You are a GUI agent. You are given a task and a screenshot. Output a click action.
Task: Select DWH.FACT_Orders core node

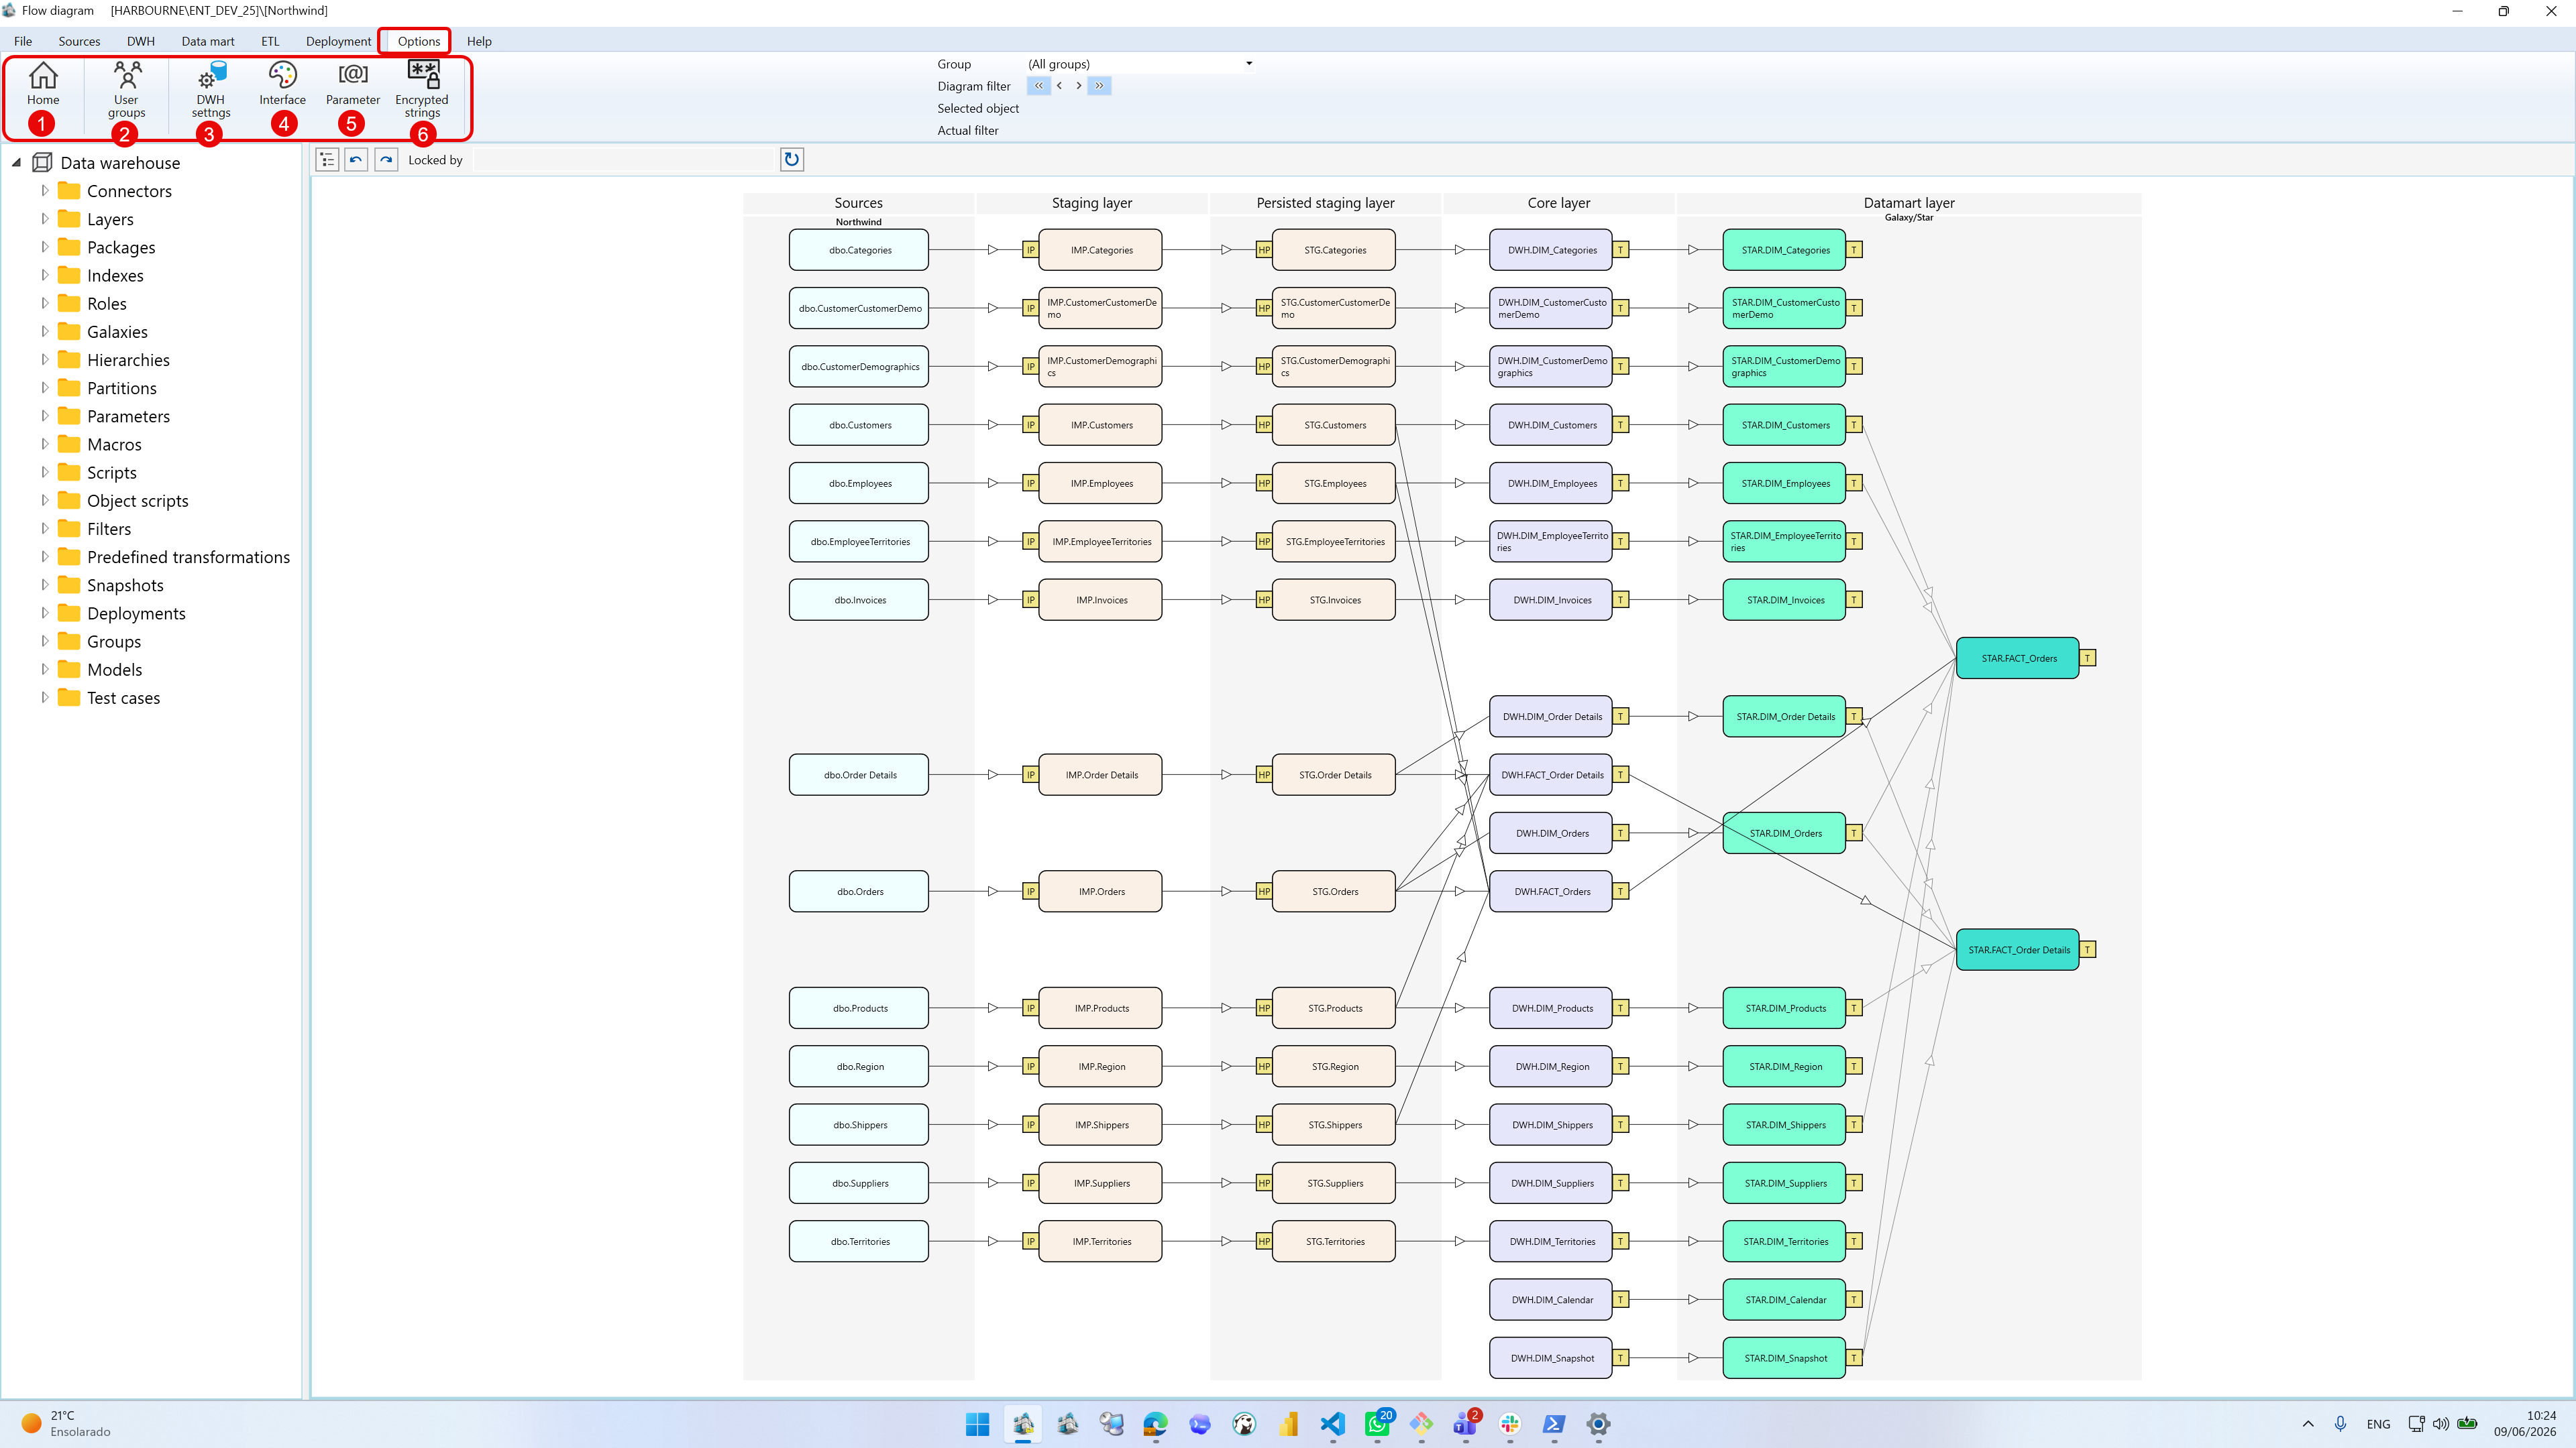click(x=1551, y=892)
